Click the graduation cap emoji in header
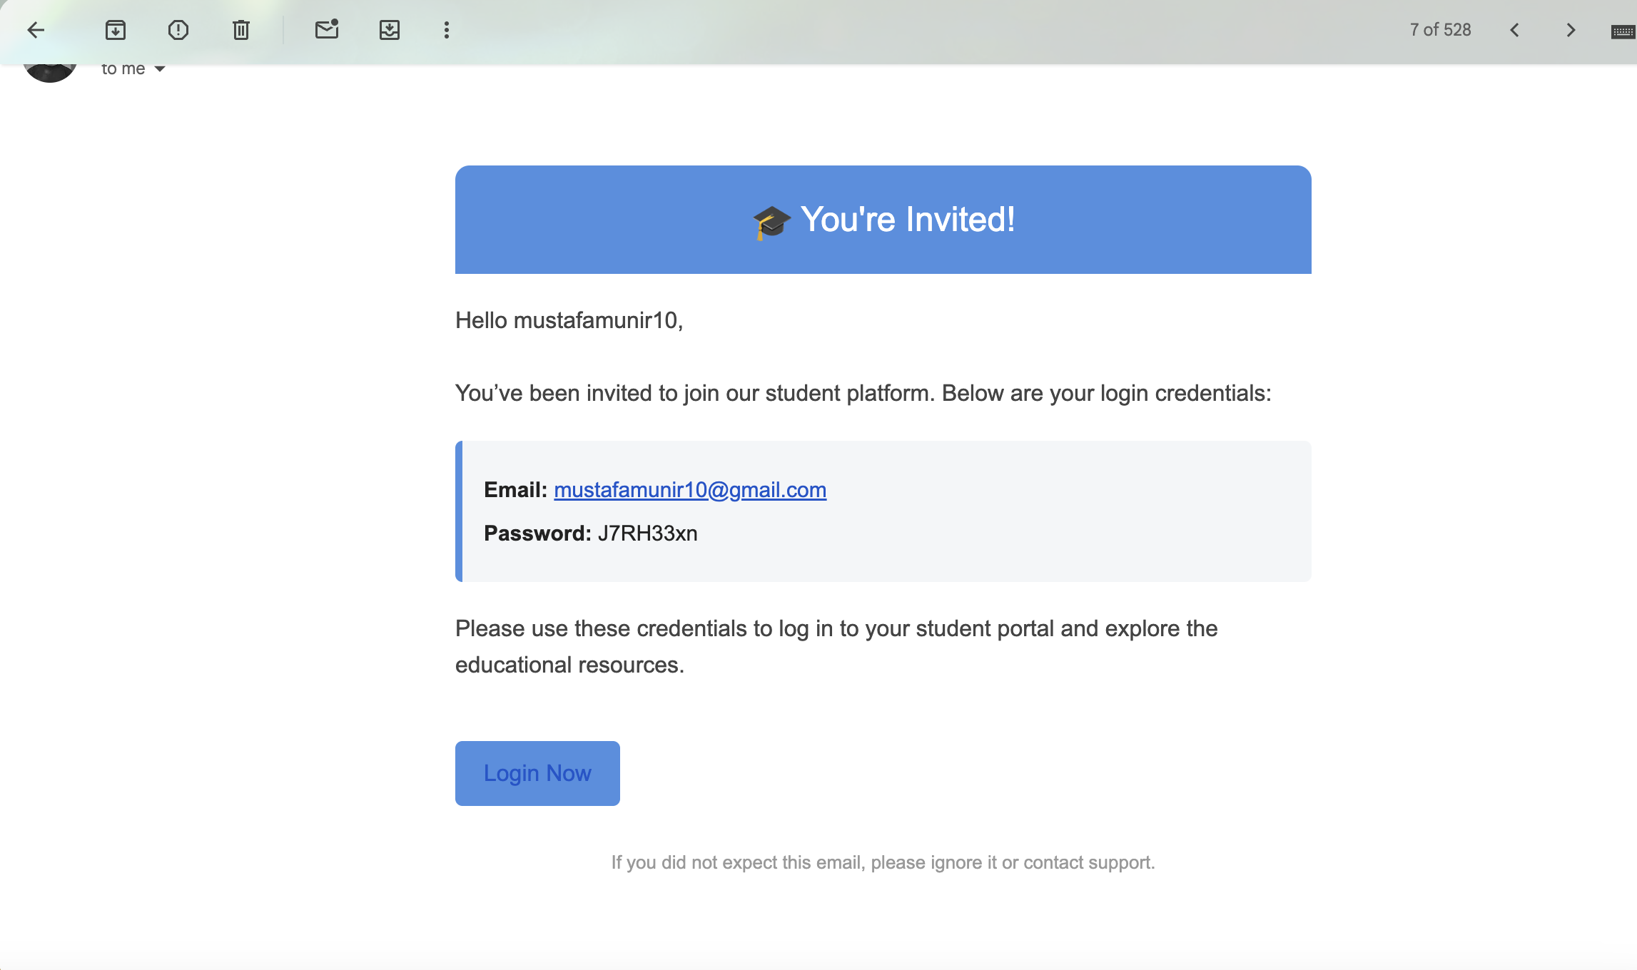 (771, 222)
